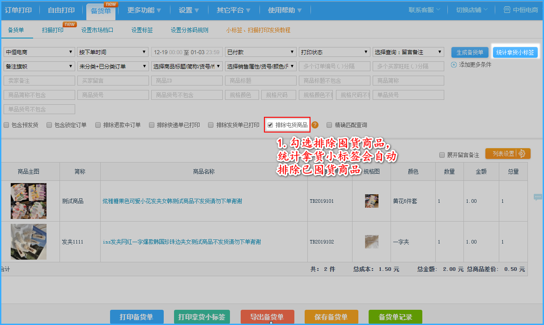544x325 pixels.
Task: Switch to the 设置市场档口 tab
Action: pos(97,30)
